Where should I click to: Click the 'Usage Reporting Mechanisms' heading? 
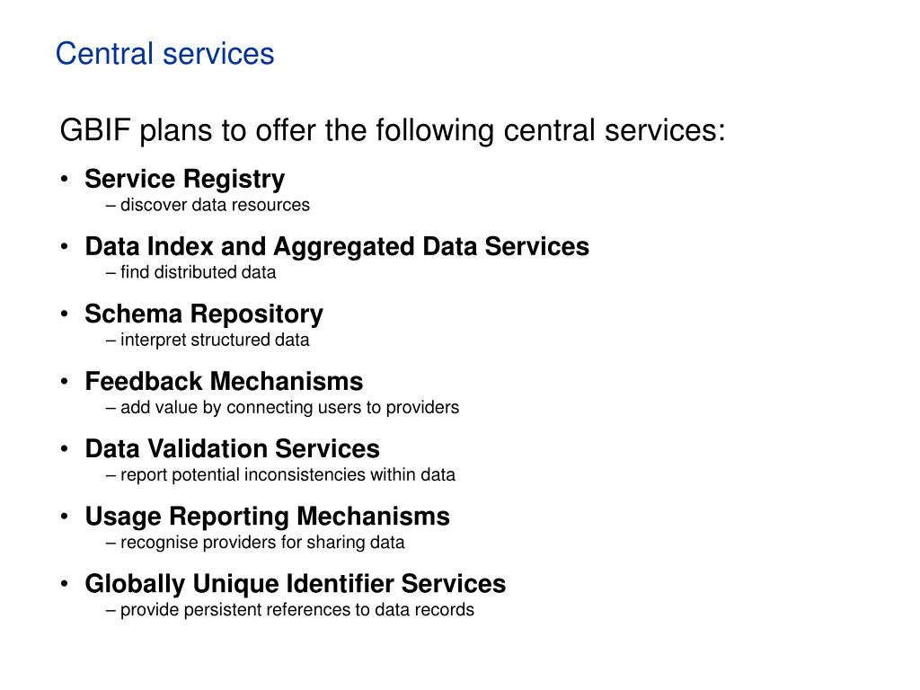[x=268, y=517]
